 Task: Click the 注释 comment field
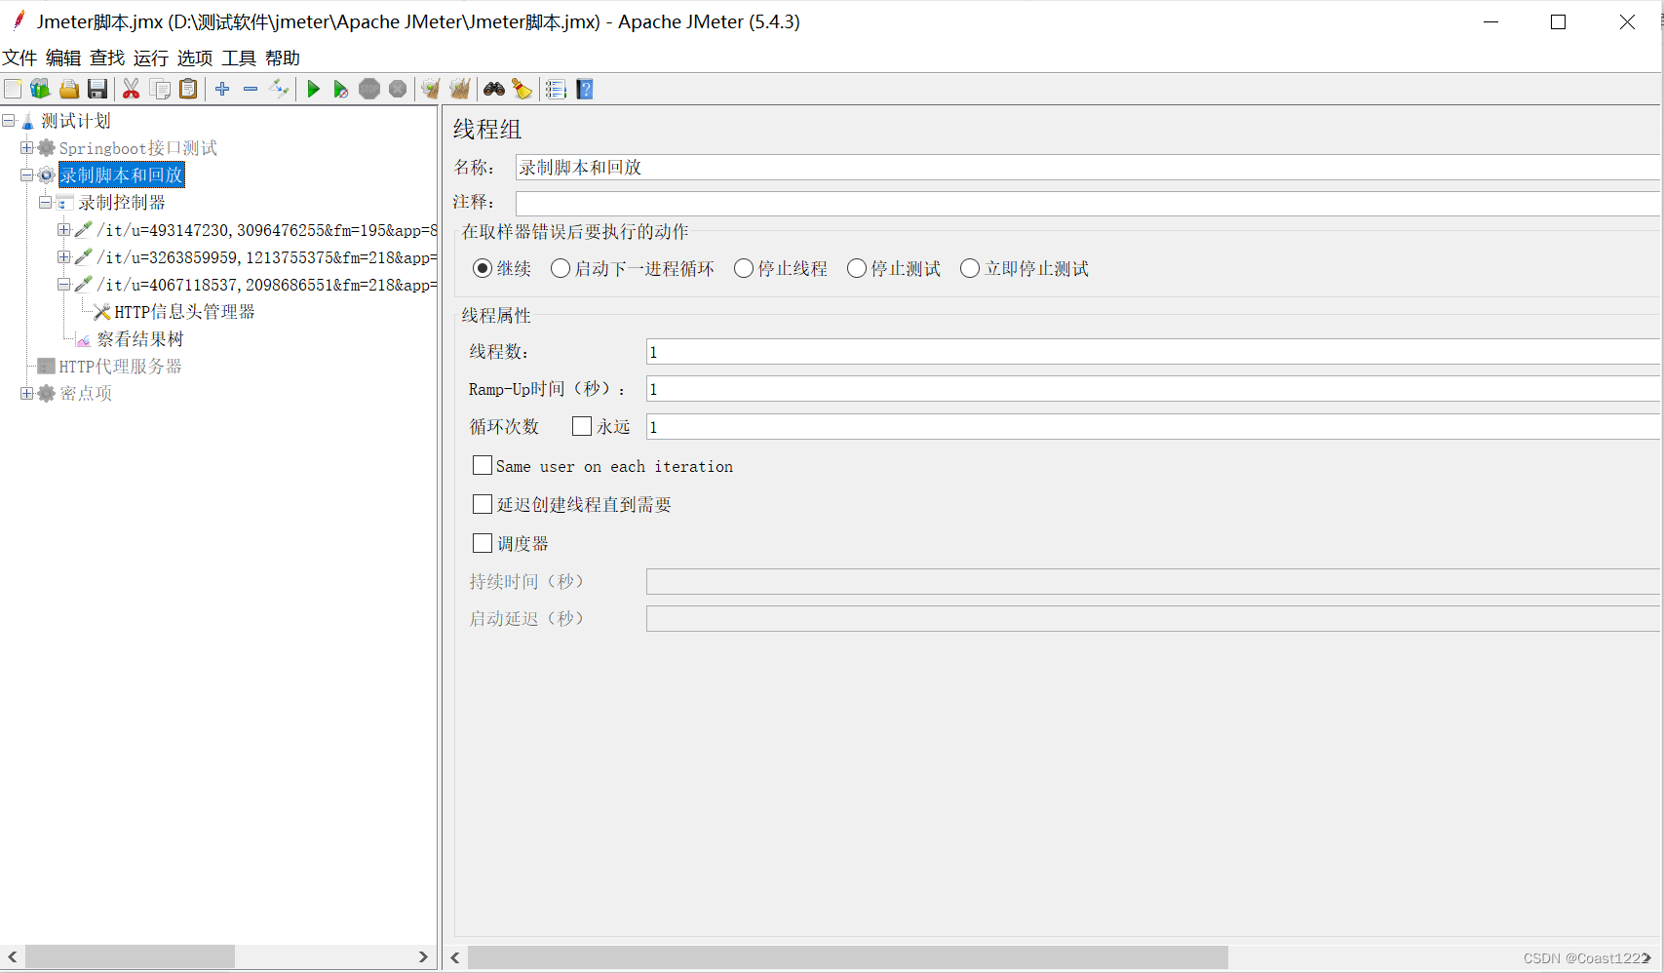click(1087, 203)
